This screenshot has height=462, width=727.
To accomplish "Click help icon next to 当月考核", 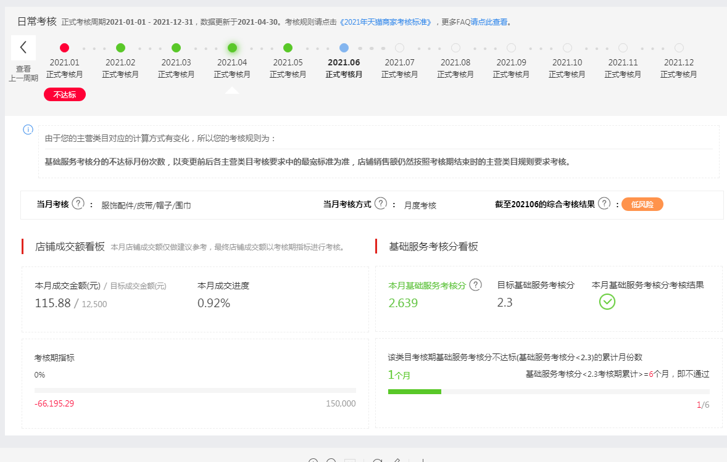I will click(x=78, y=204).
